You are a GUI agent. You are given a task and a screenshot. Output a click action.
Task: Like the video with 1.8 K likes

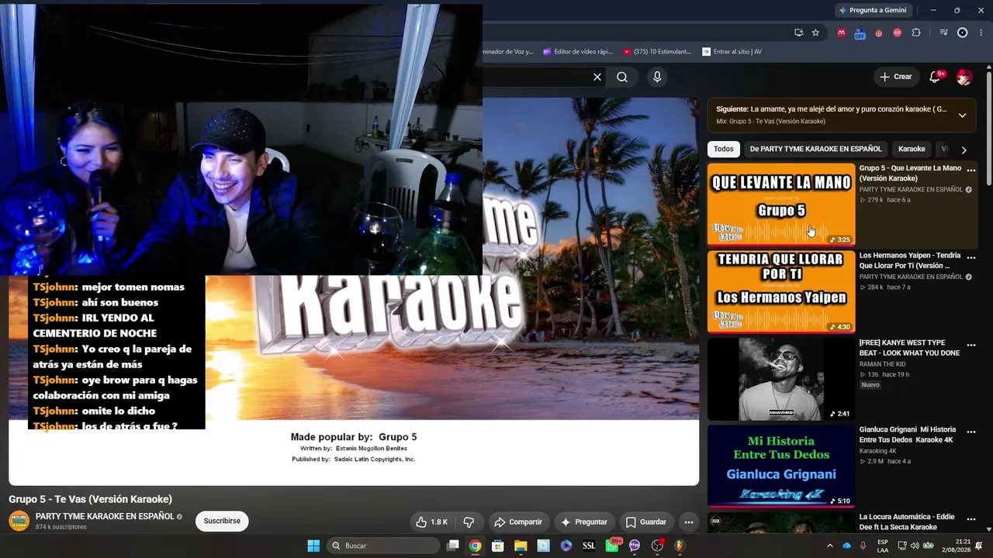click(431, 522)
